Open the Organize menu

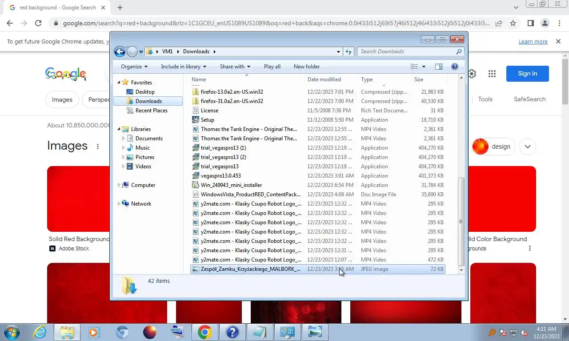pyautogui.click(x=134, y=67)
